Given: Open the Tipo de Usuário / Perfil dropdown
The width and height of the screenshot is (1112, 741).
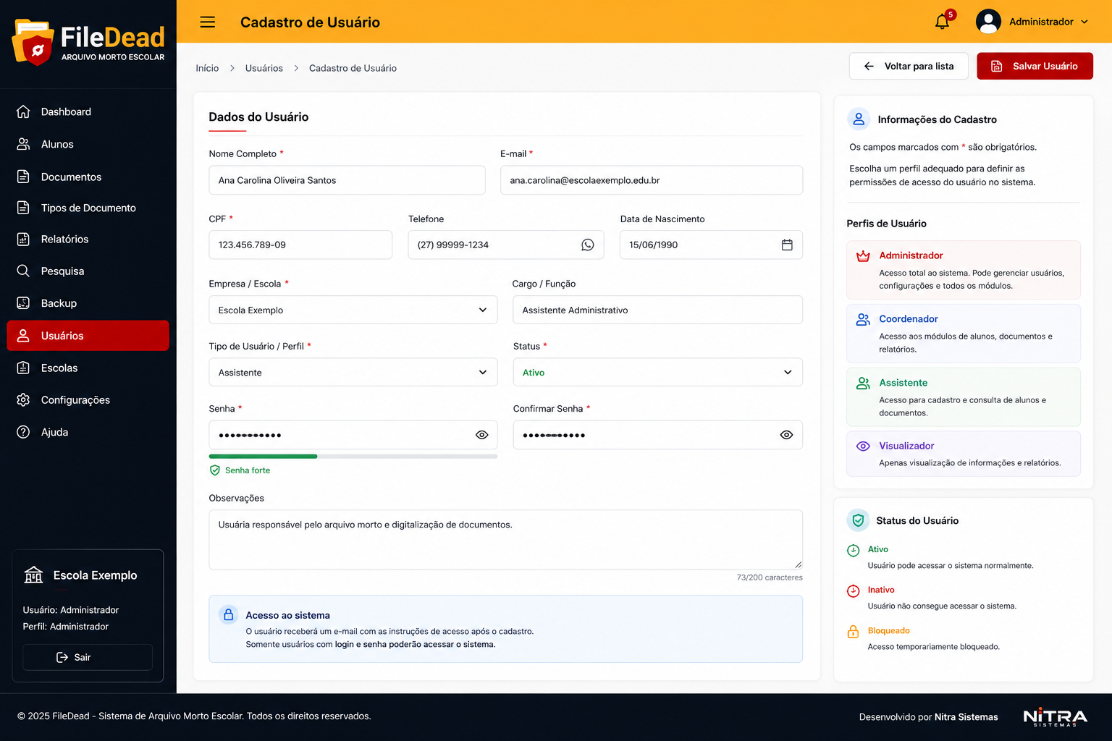Looking at the screenshot, I should pyautogui.click(x=353, y=373).
